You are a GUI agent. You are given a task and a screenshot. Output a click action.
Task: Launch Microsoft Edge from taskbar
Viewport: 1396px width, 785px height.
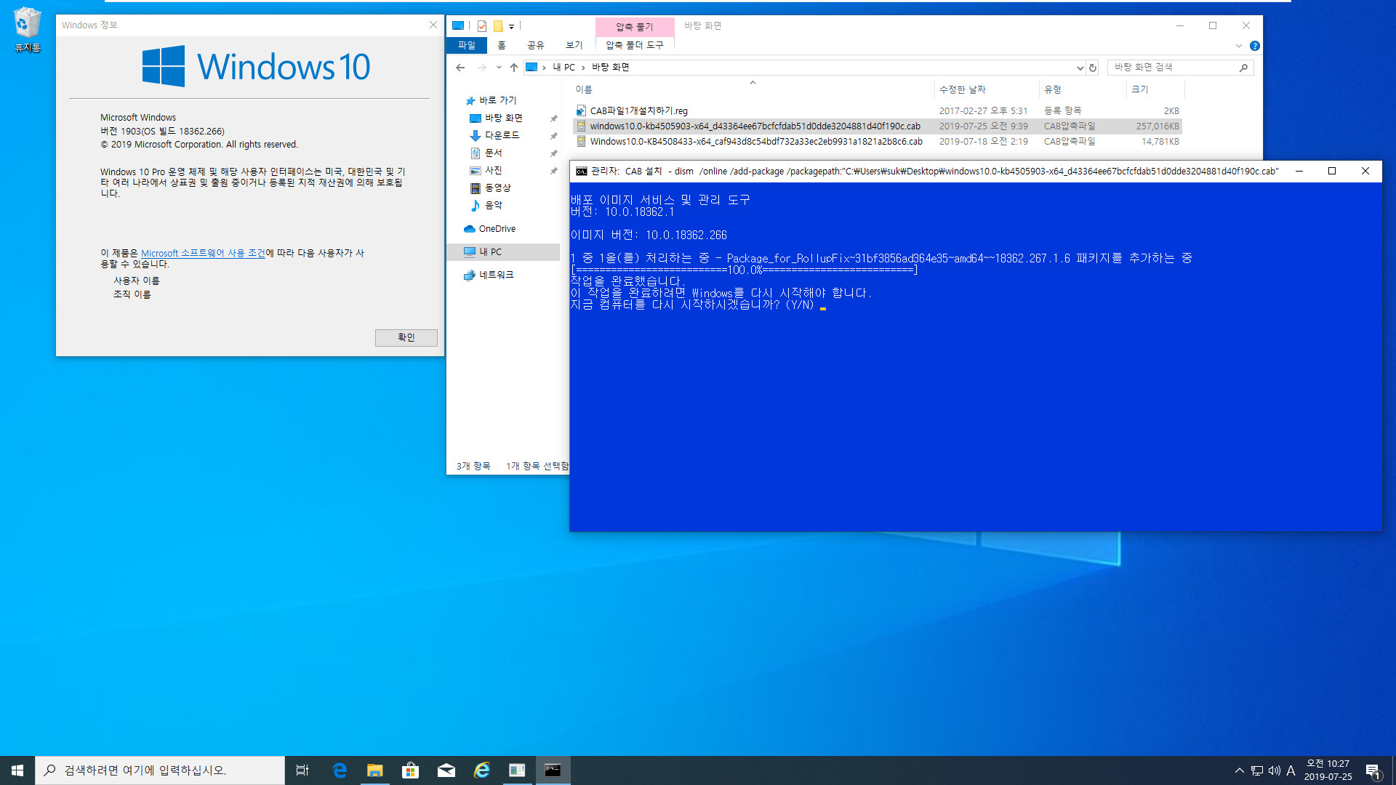(x=340, y=770)
